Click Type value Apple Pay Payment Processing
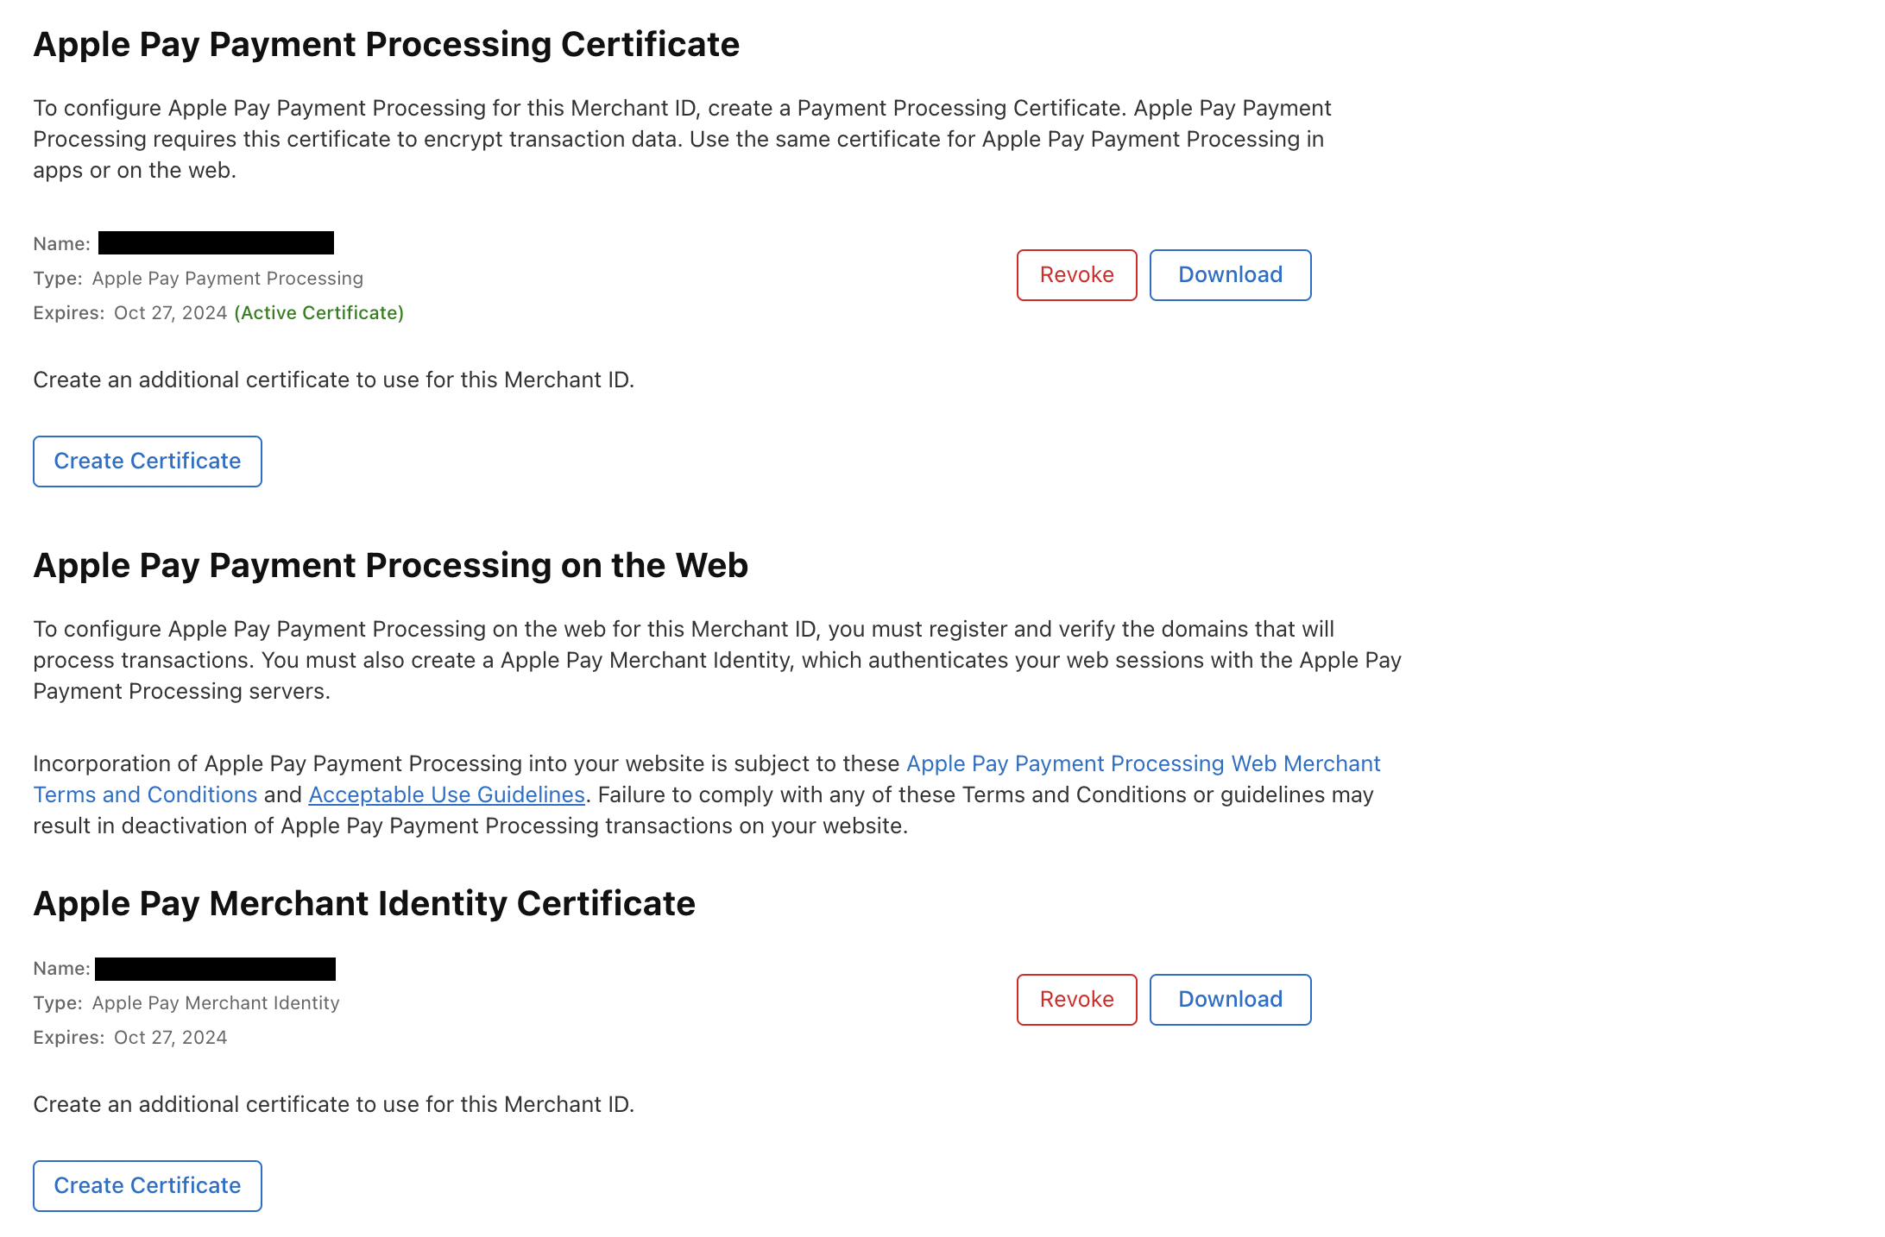Viewport: 1885px width, 1237px height. point(227,279)
